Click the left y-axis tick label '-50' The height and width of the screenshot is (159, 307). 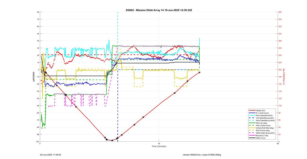[x=38, y=106]
